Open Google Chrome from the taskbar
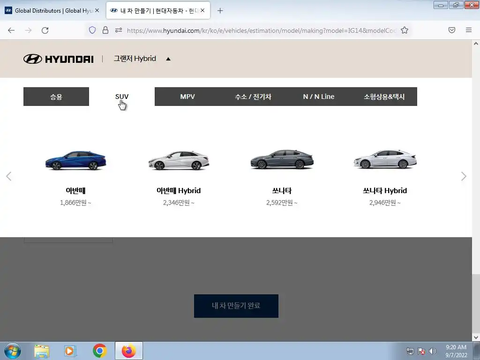This screenshot has height=360, width=480. (99, 351)
